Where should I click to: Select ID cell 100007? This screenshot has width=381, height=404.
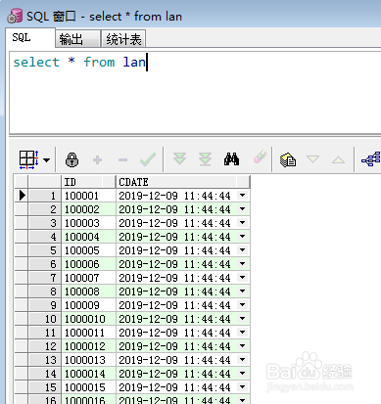click(88, 278)
